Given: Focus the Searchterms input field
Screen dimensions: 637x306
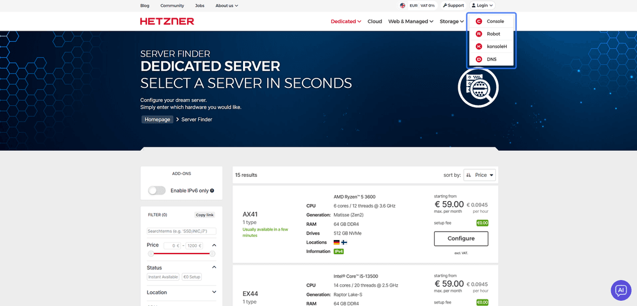Looking at the screenshot, I should [x=182, y=231].
